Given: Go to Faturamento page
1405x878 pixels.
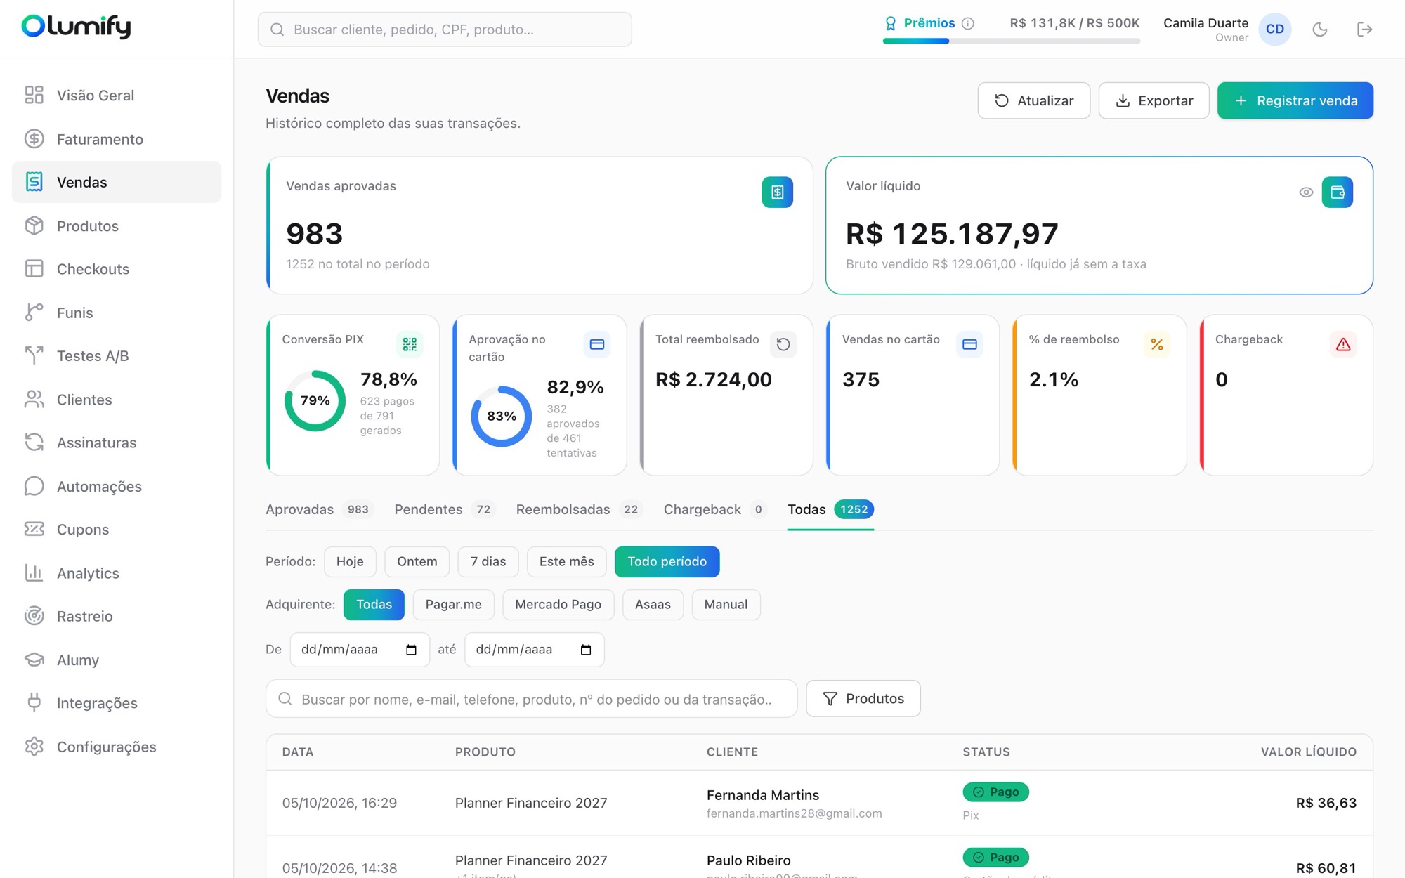Looking at the screenshot, I should [117, 139].
